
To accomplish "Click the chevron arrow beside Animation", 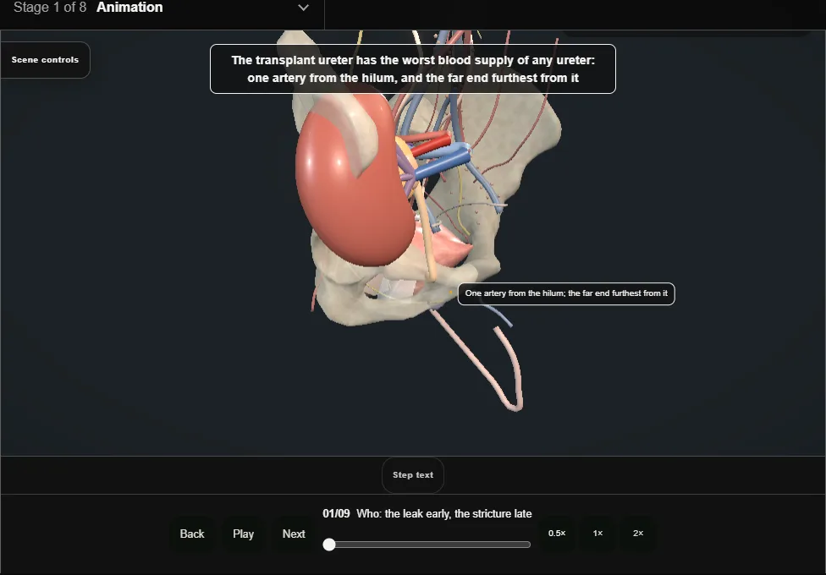I will coord(304,8).
